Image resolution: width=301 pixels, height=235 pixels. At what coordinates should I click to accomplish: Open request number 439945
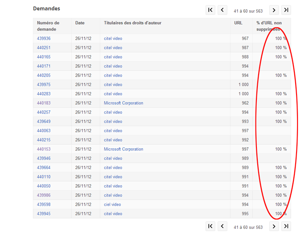tap(44, 214)
